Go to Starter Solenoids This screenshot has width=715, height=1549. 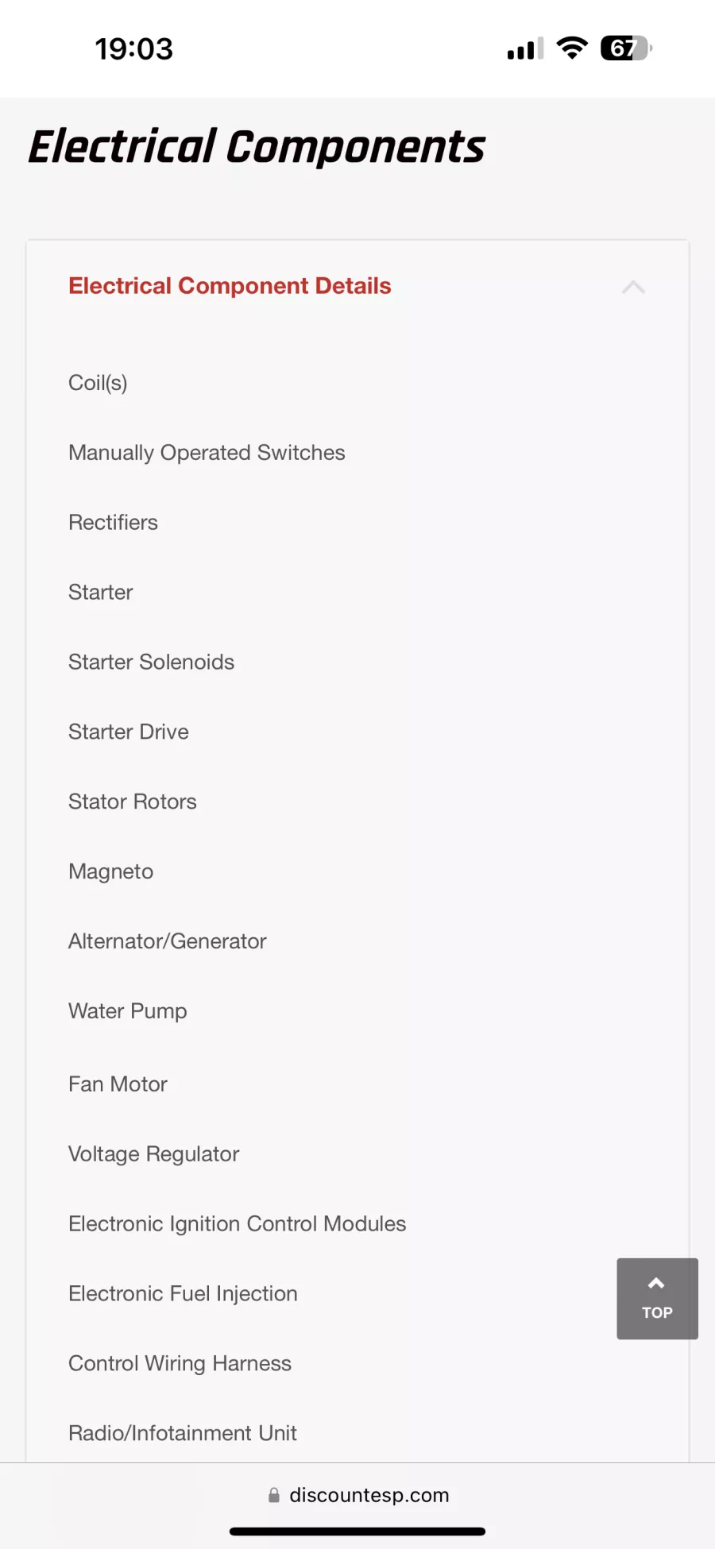[x=151, y=662]
